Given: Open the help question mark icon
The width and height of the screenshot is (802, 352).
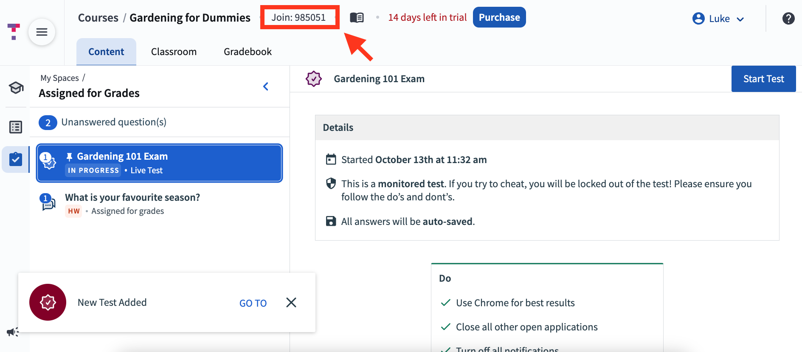Looking at the screenshot, I should coord(788,19).
